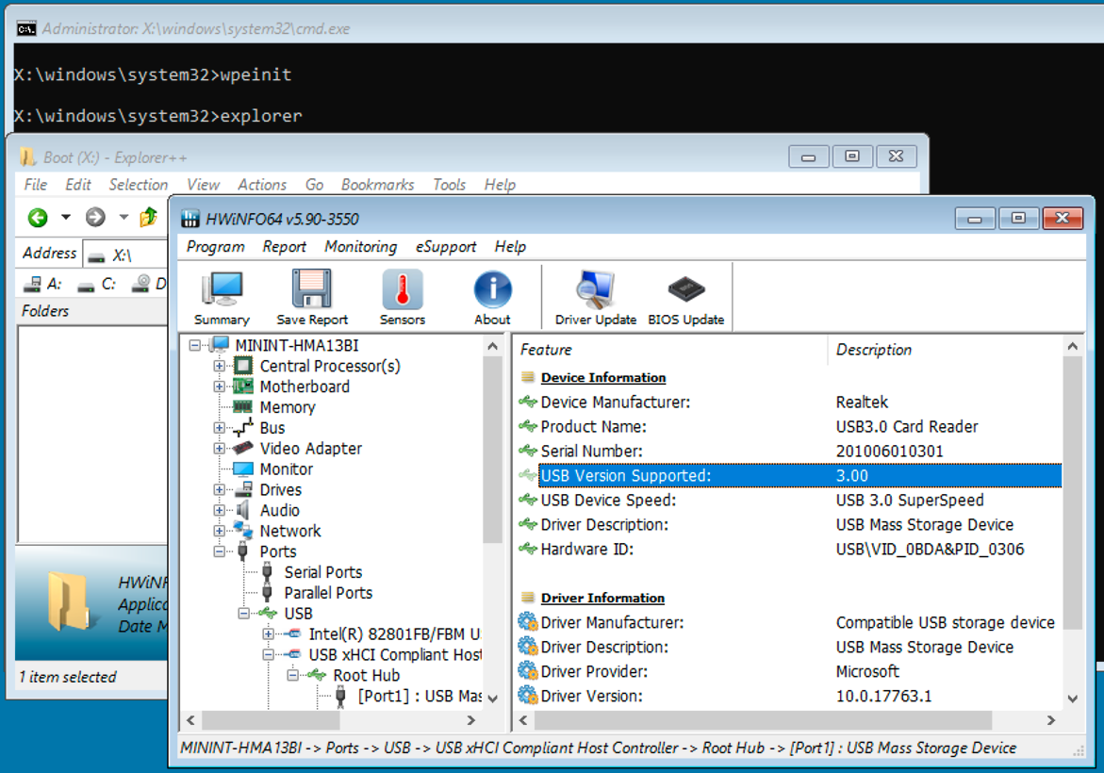Image resolution: width=1104 pixels, height=773 pixels.
Task: Select the Memory tree item
Action: click(288, 407)
